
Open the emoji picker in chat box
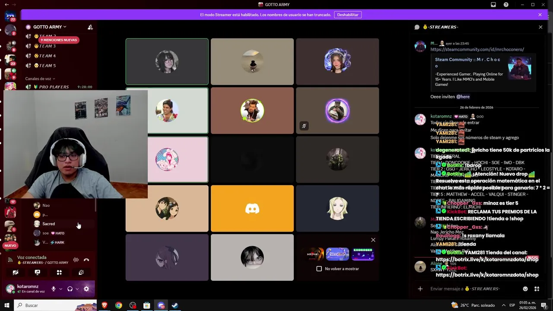(x=525, y=289)
